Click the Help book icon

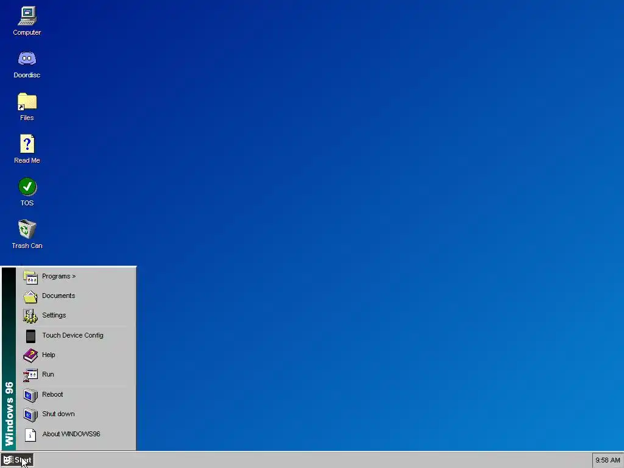coord(30,355)
